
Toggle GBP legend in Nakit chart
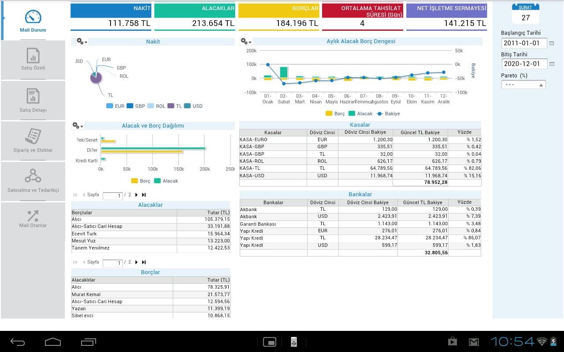click(136, 106)
